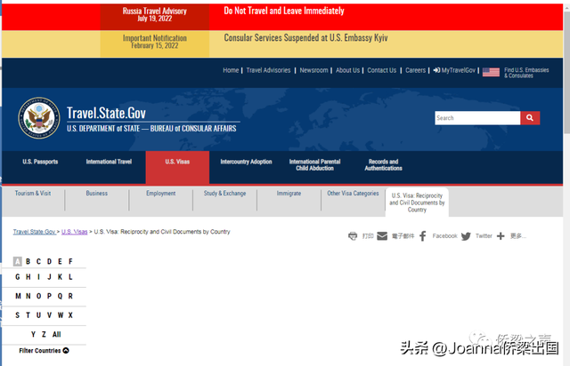Viewport: 570px width, 366px height.
Task: Open the Intercountry Adoption menu
Action: tap(246, 162)
